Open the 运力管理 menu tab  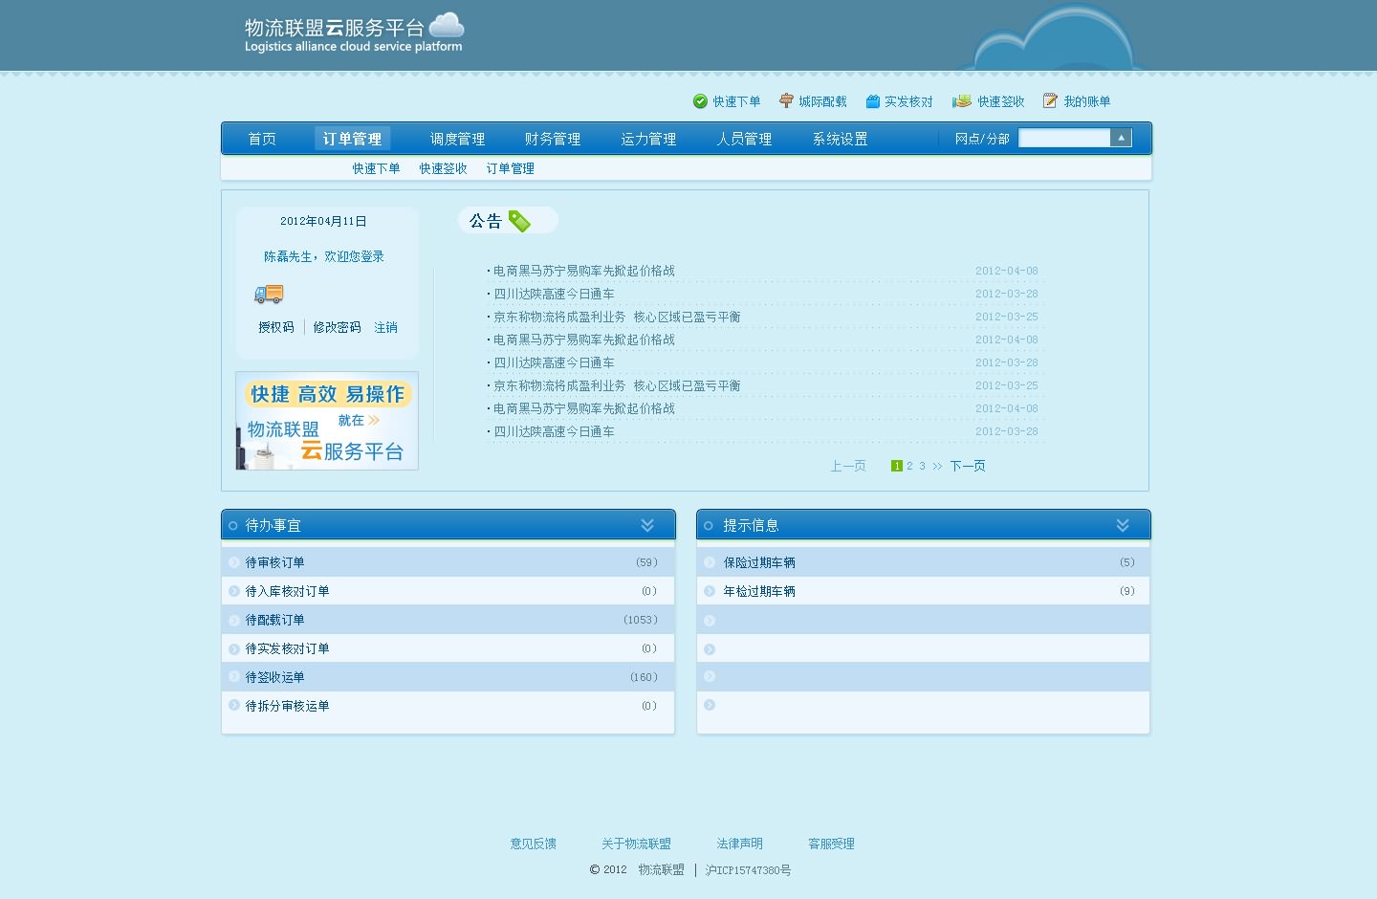[648, 139]
